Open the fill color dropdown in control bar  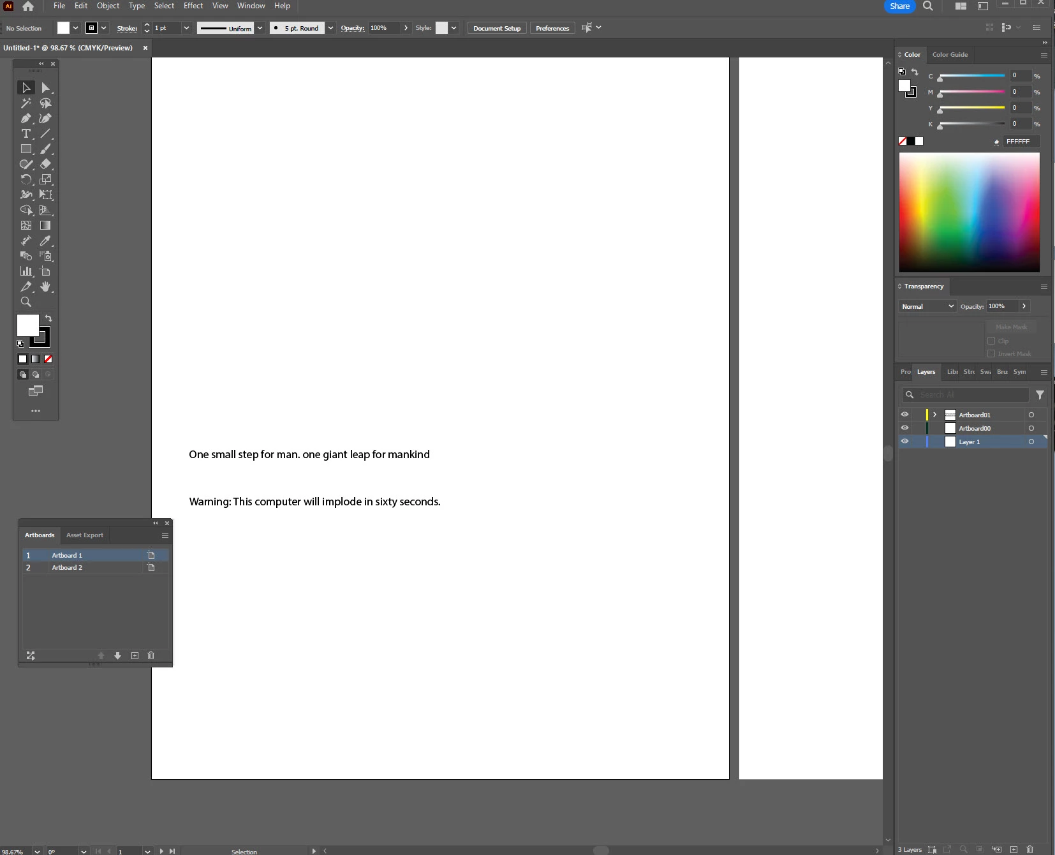[x=75, y=28]
